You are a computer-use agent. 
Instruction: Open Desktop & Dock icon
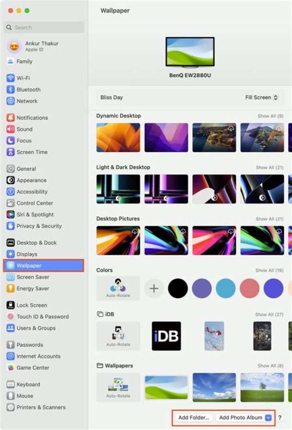tap(11, 243)
